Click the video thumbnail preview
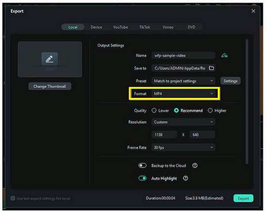This screenshot has width=266, height=212. pyautogui.click(x=50, y=59)
